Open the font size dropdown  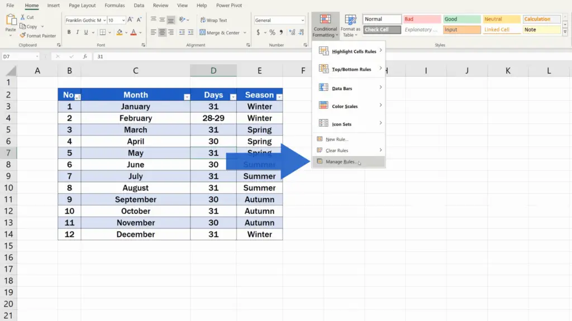coord(123,20)
